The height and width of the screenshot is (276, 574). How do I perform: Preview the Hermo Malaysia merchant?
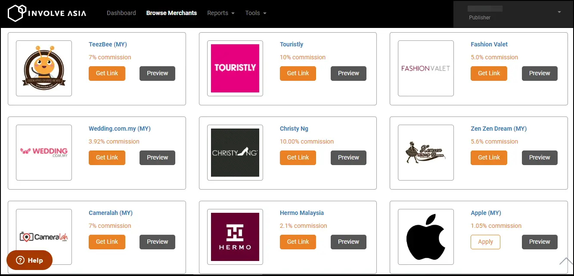click(x=348, y=242)
